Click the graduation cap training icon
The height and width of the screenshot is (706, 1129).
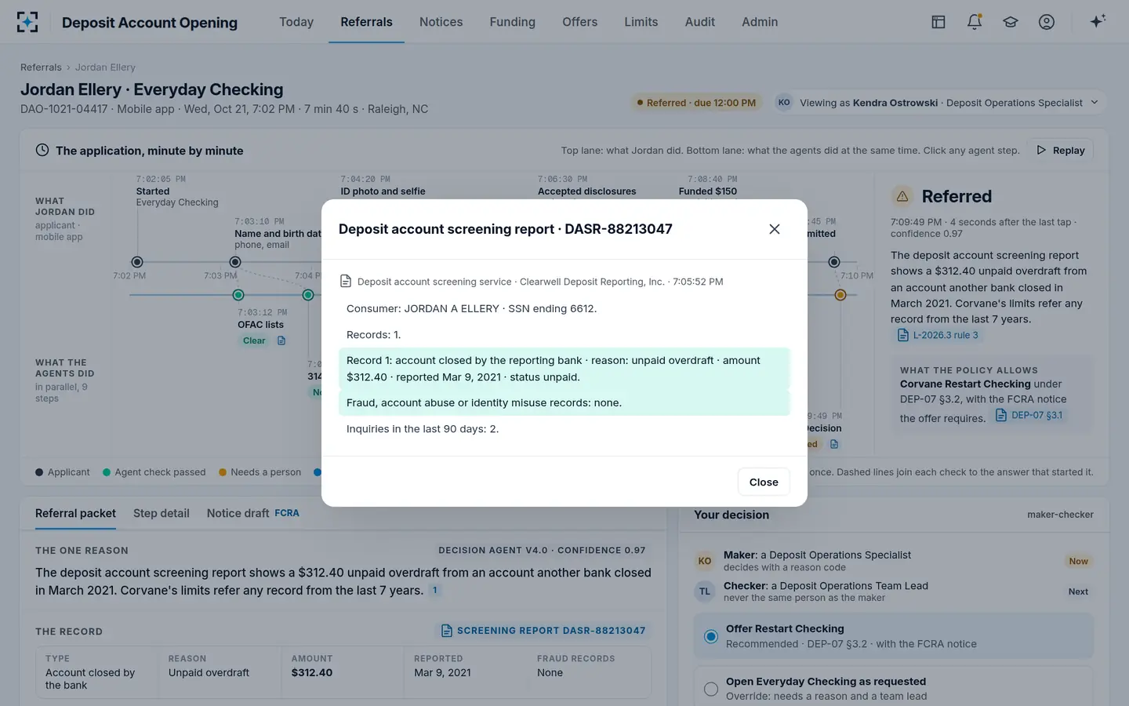pos(1011,22)
